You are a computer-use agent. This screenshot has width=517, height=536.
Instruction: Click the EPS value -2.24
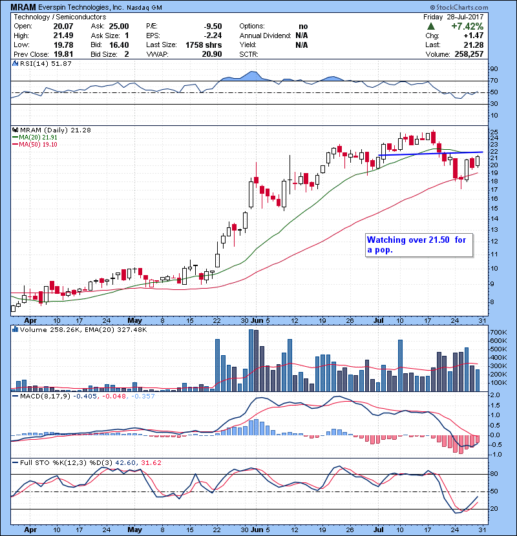coord(213,36)
